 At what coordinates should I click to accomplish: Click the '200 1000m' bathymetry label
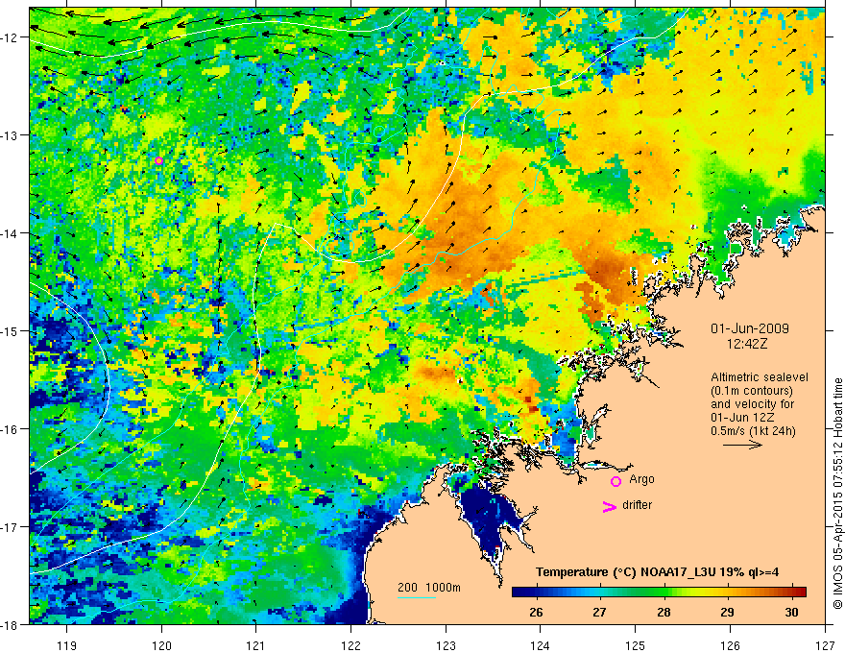coord(429,588)
